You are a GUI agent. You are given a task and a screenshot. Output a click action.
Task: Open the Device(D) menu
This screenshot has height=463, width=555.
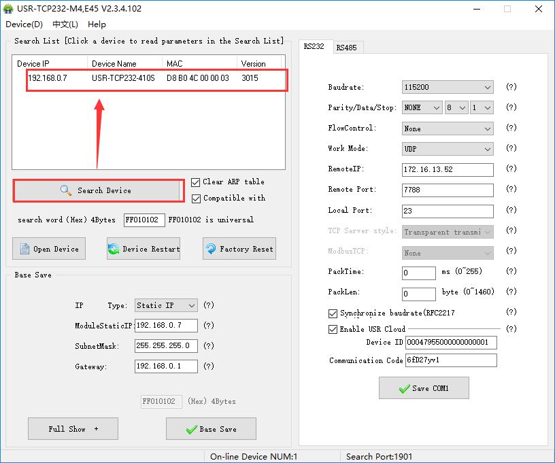point(24,24)
